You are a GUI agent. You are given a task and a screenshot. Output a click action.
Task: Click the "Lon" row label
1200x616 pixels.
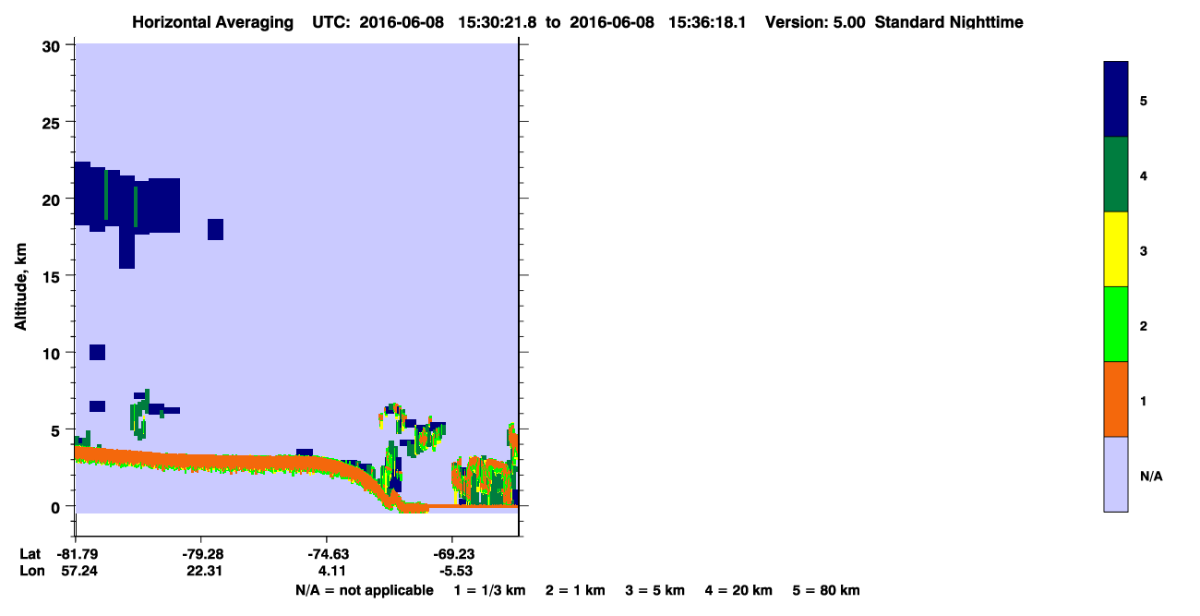pyautogui.click(x=30, y=572)
